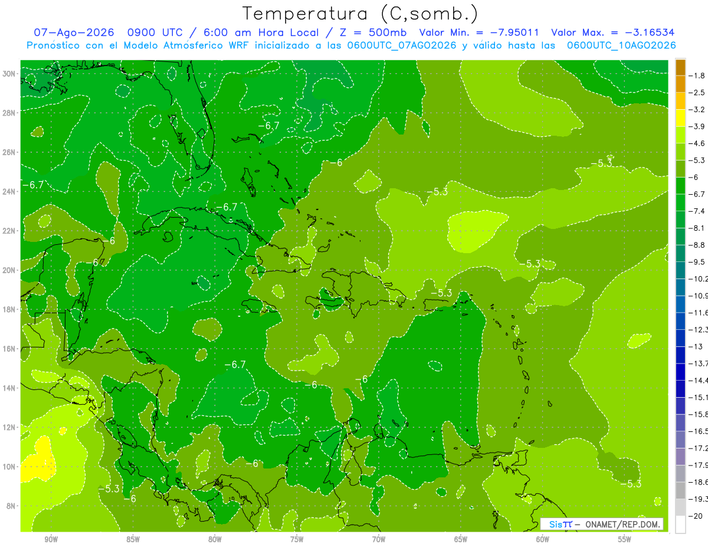Click the -8.8 value on the colorbar legend
Image resolution: width=708 pixels, height=547 pixels.
pos(697,245)
